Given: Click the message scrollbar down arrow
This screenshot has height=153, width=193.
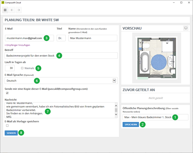Looking at the screenshot, I should [116, 114].
